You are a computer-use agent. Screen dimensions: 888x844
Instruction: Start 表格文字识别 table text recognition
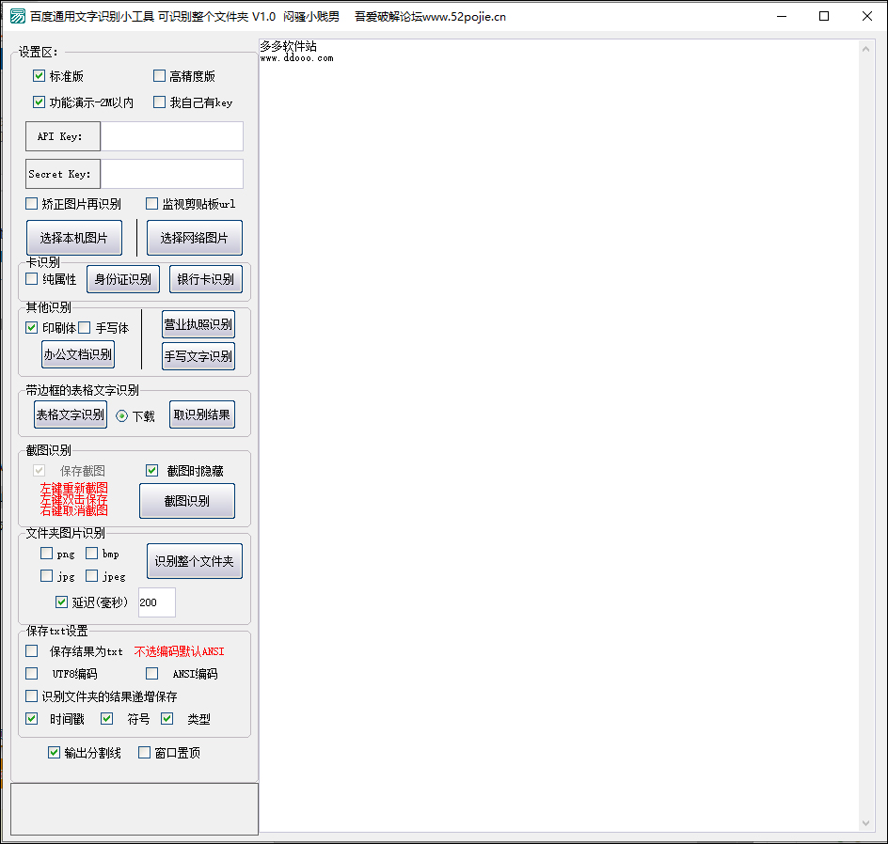click(x=70, y=414)
